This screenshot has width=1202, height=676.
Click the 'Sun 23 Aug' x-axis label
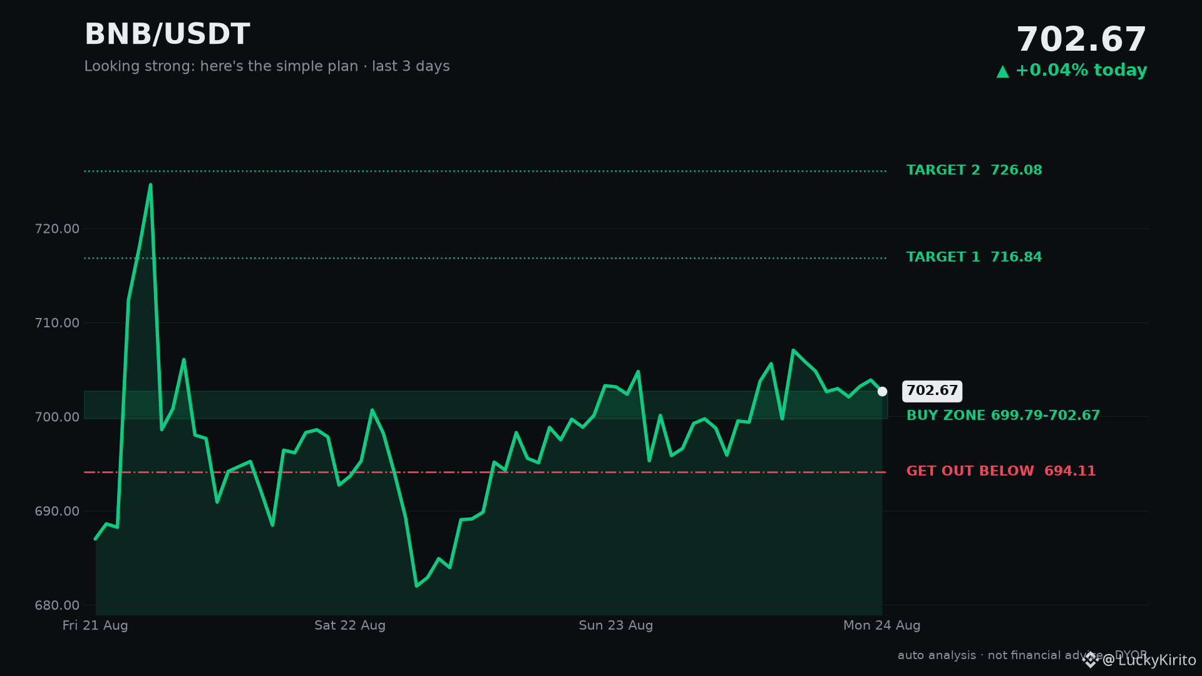point(616,625)
